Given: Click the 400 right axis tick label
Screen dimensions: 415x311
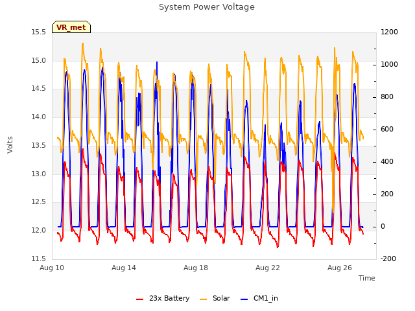Looking at the screenshot, I should (x=387, y=162).
